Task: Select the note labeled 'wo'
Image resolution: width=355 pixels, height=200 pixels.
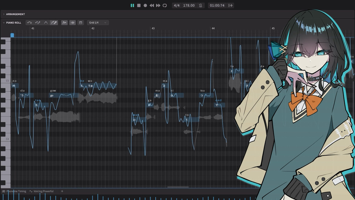Action: [102, 86]
